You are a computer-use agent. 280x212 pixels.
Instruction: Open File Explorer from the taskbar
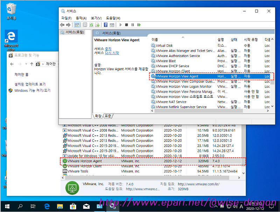60,206
